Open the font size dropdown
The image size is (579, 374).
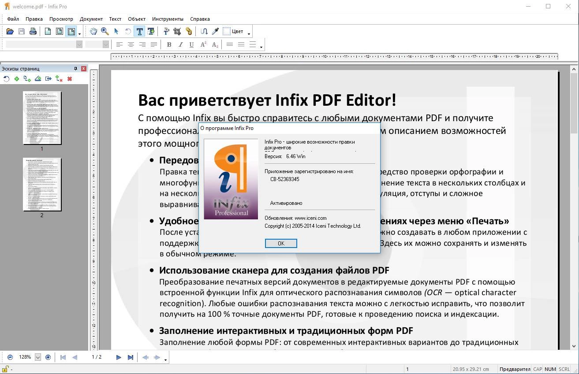[x=106, y=44]
